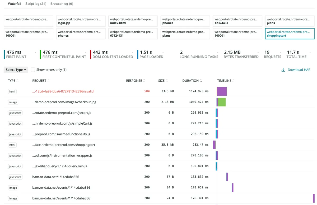Viewport: 317px width, 205px height.
Task: Download the HAR file via its download icon
Action: tap(283, 70)
